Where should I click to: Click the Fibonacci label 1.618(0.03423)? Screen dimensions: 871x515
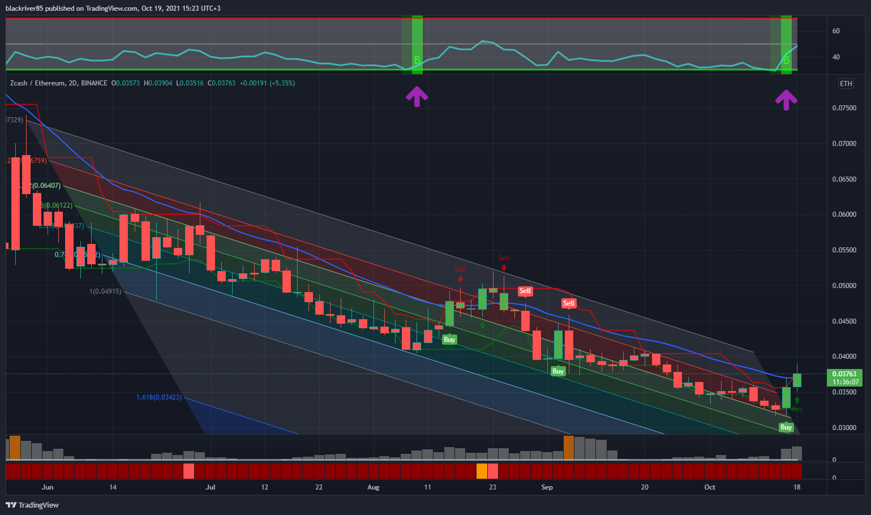[x=159, y=397]
